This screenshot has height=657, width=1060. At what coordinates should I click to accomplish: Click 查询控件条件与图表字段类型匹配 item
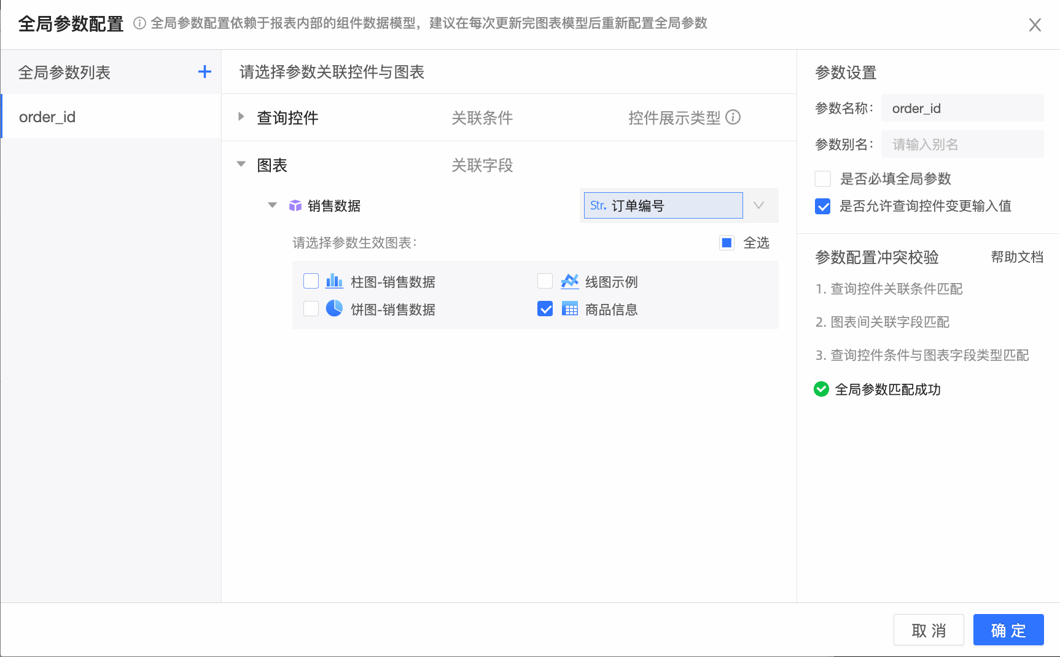[x=922, y=355]
